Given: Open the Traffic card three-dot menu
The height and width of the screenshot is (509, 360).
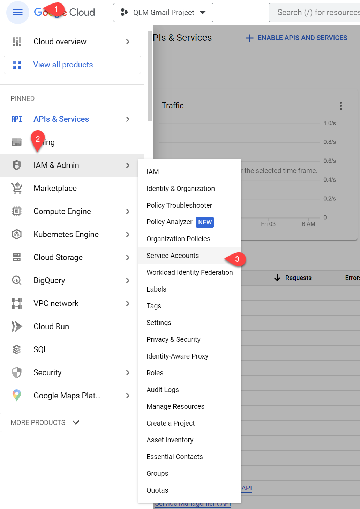Looking at the screenshot, I should [341, 106].
